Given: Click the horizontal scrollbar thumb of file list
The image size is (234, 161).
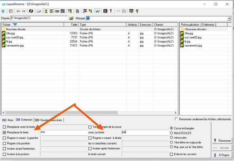Looking at the screenshot, I should 62,113.
